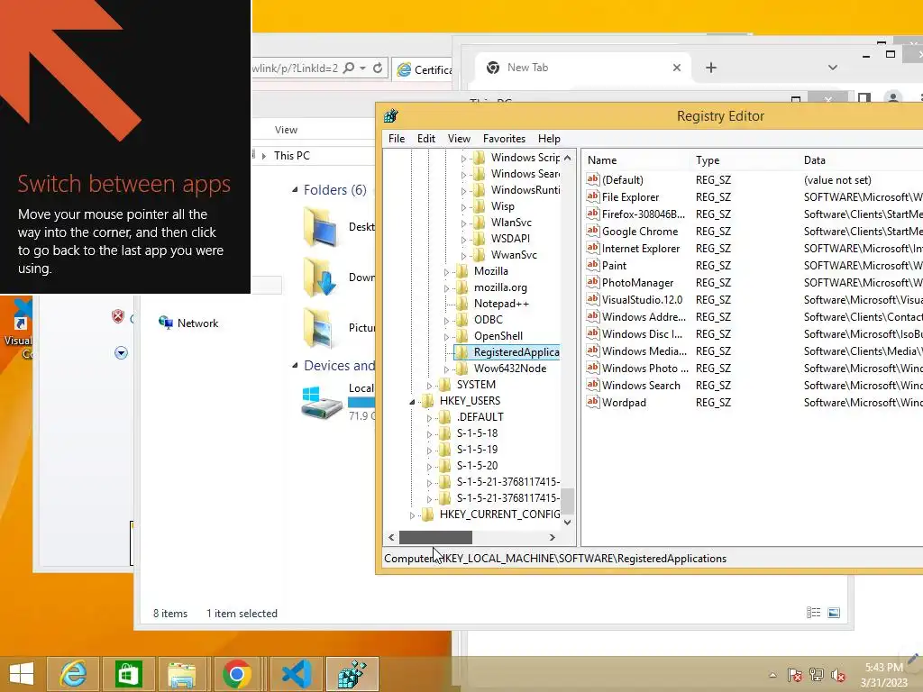923x692 pixels.
Task: Open the File menu in Registry Editor
Action: 397,138
